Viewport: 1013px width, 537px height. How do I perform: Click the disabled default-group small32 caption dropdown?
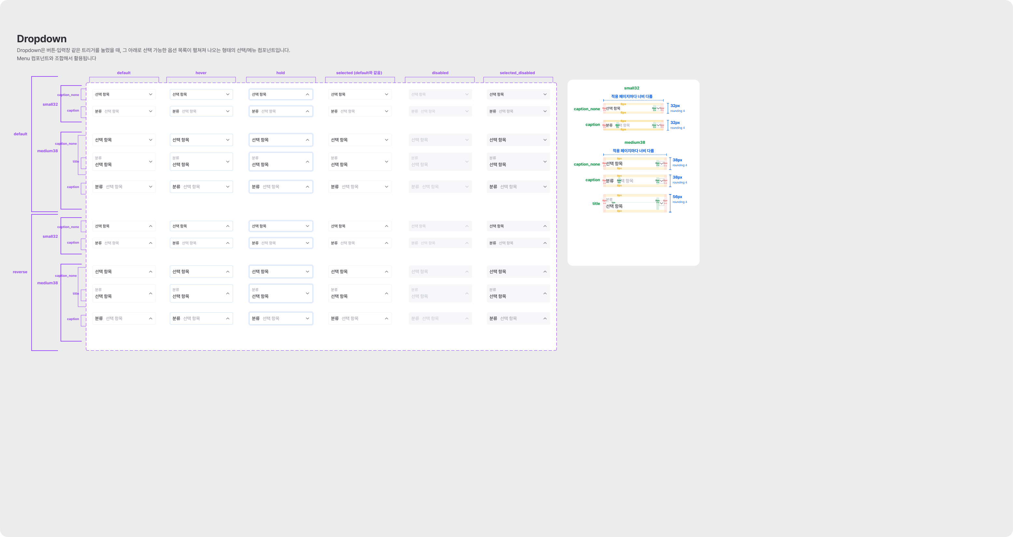coord(440,111)
